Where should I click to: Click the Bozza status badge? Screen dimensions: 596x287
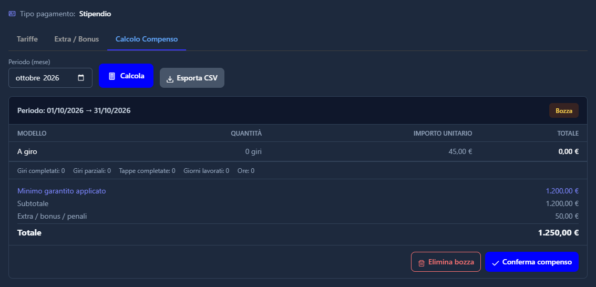click(x=564, y=110)
